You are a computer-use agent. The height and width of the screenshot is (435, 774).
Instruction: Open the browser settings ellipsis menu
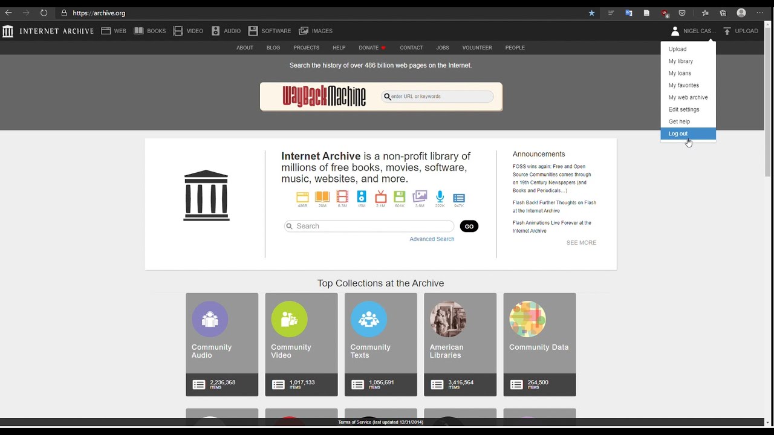[760, 13]
